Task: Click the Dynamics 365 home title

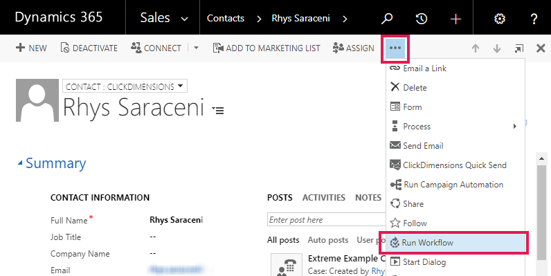Action: coord(59,17)
